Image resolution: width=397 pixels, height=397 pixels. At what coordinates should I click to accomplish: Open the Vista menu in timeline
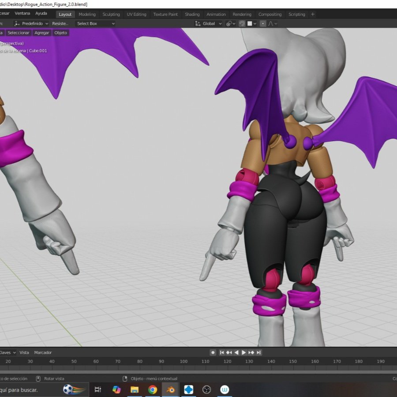(24, 352)
